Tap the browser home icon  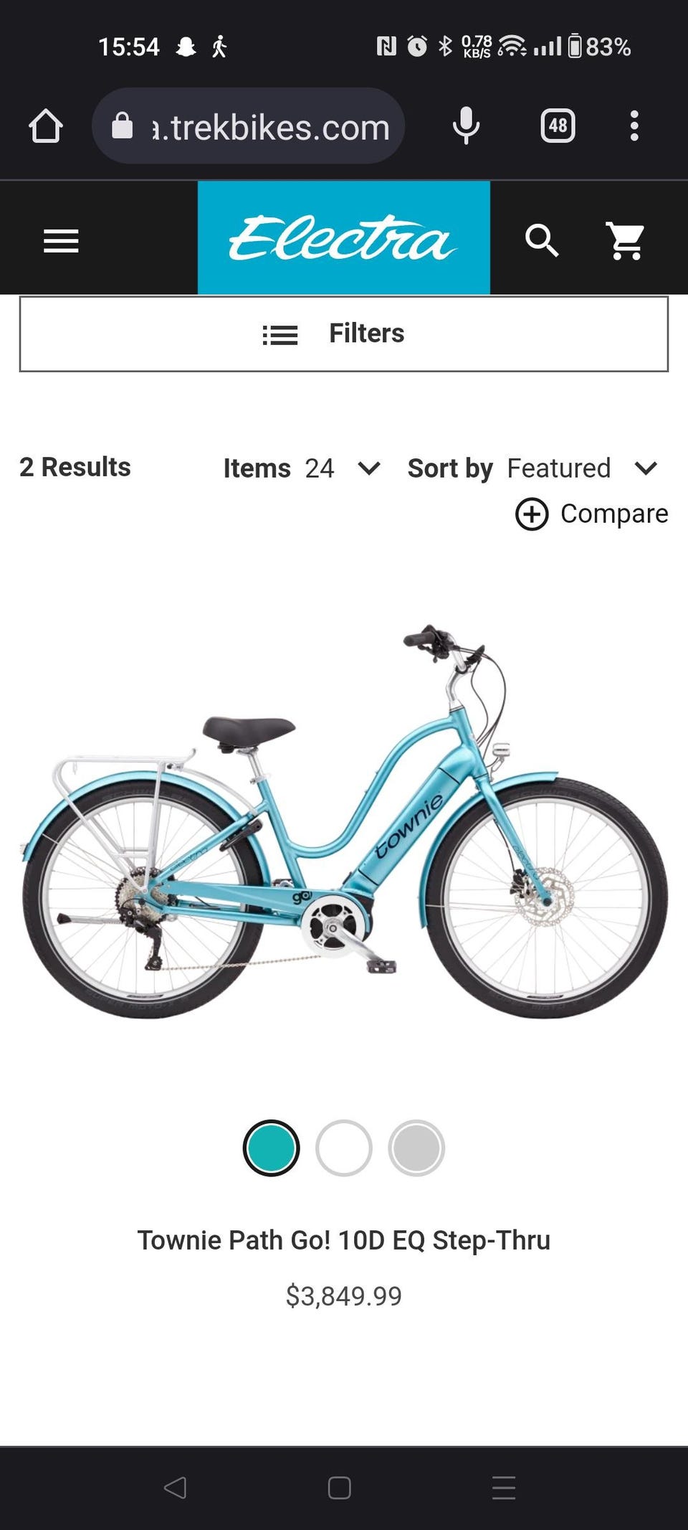pyautogui.click(x=46, y=126)
